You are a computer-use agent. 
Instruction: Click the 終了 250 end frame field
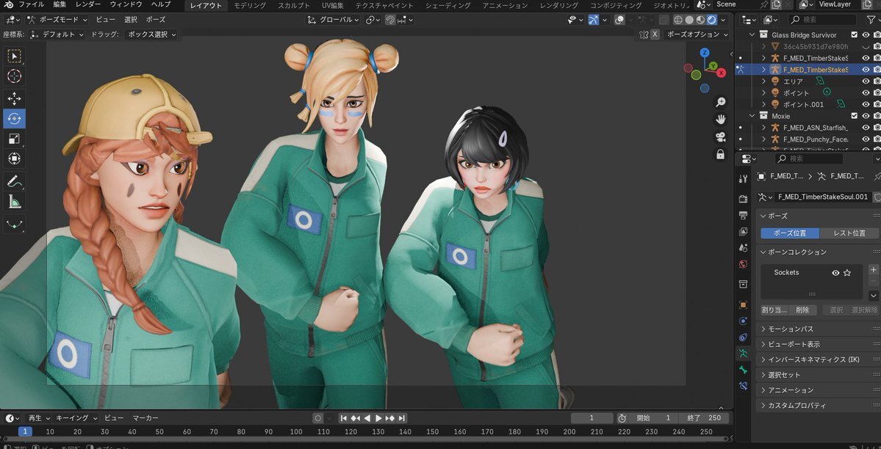[x=703, y=418]
